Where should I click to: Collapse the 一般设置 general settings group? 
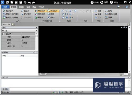[x=3, y=34]
